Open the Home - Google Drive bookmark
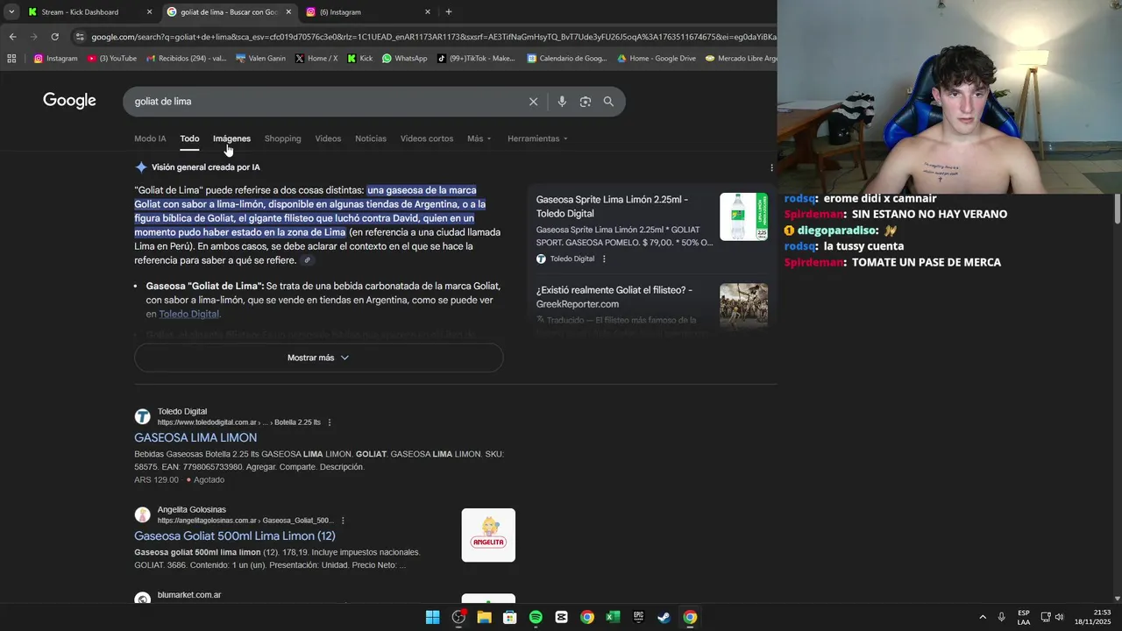This screenshot has width=1122, height=631. pos(657,59)
